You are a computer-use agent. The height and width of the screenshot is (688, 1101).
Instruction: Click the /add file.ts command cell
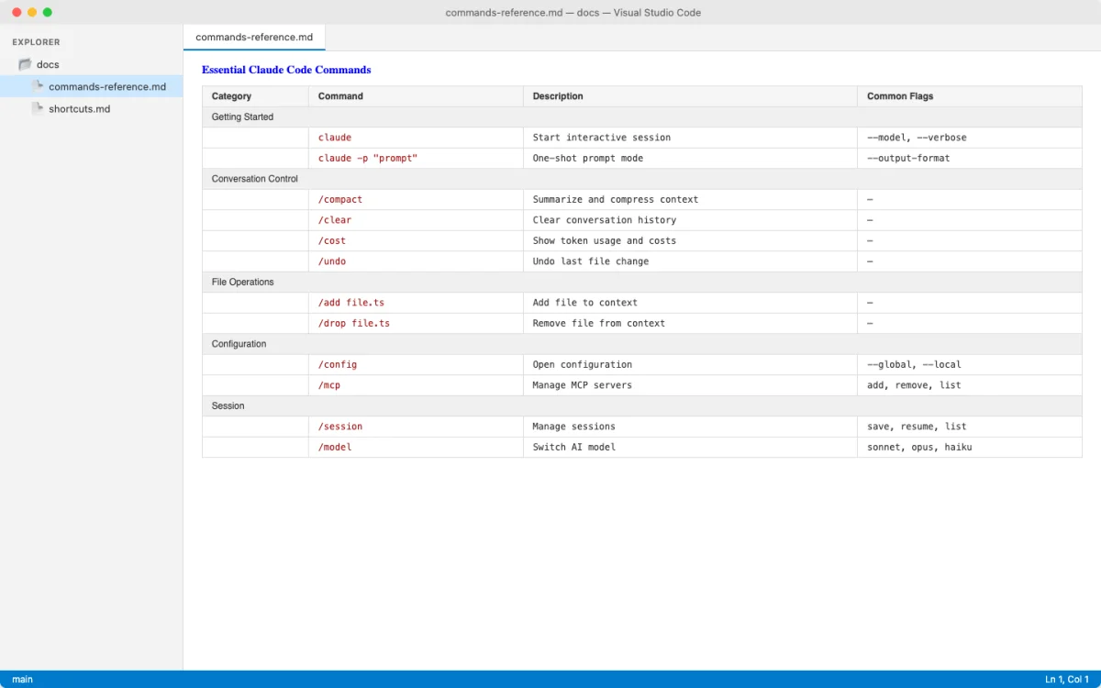point(416,303)
